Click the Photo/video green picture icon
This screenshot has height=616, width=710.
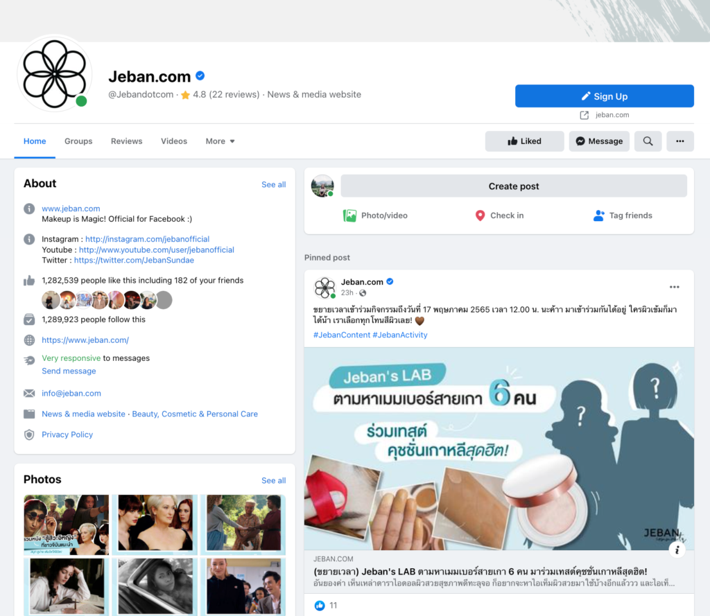click(349, 215)
